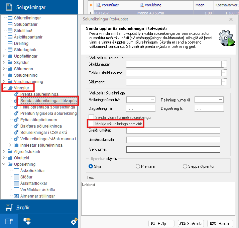
Task: Open Bakfæra sölureikninga gear icon
Action: pos(16,126)
